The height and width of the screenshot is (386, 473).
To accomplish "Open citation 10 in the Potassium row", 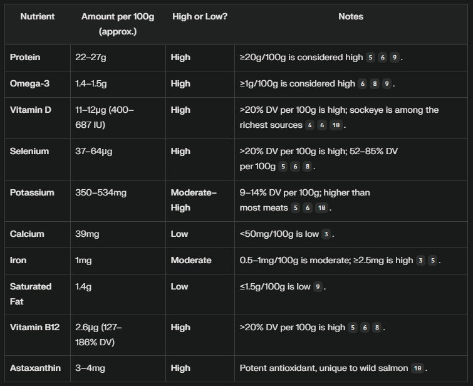I will 321,208.
